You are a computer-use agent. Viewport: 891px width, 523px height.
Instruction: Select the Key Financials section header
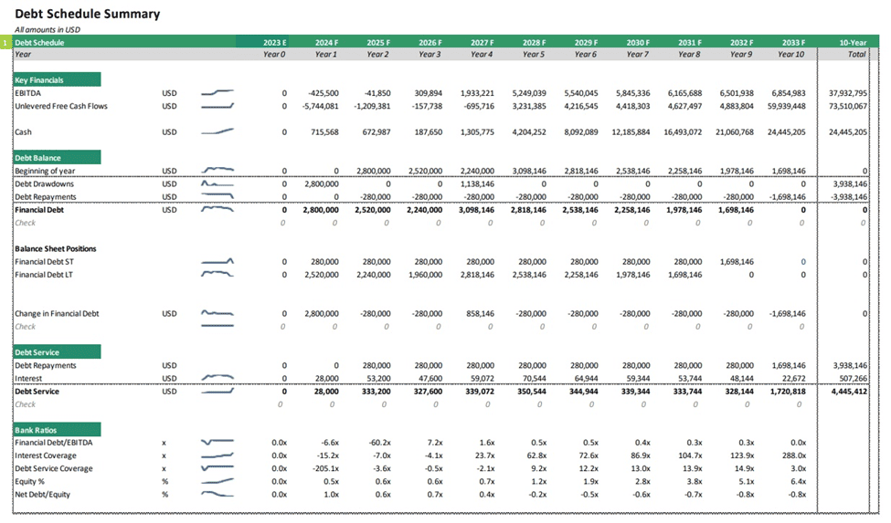coord(57,80)
